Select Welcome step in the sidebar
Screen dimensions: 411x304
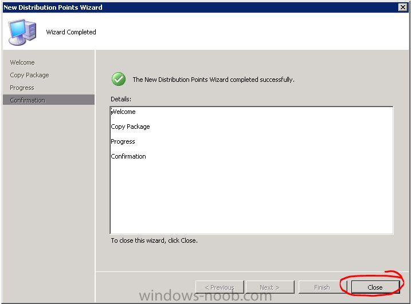click(x=22, y=62)
